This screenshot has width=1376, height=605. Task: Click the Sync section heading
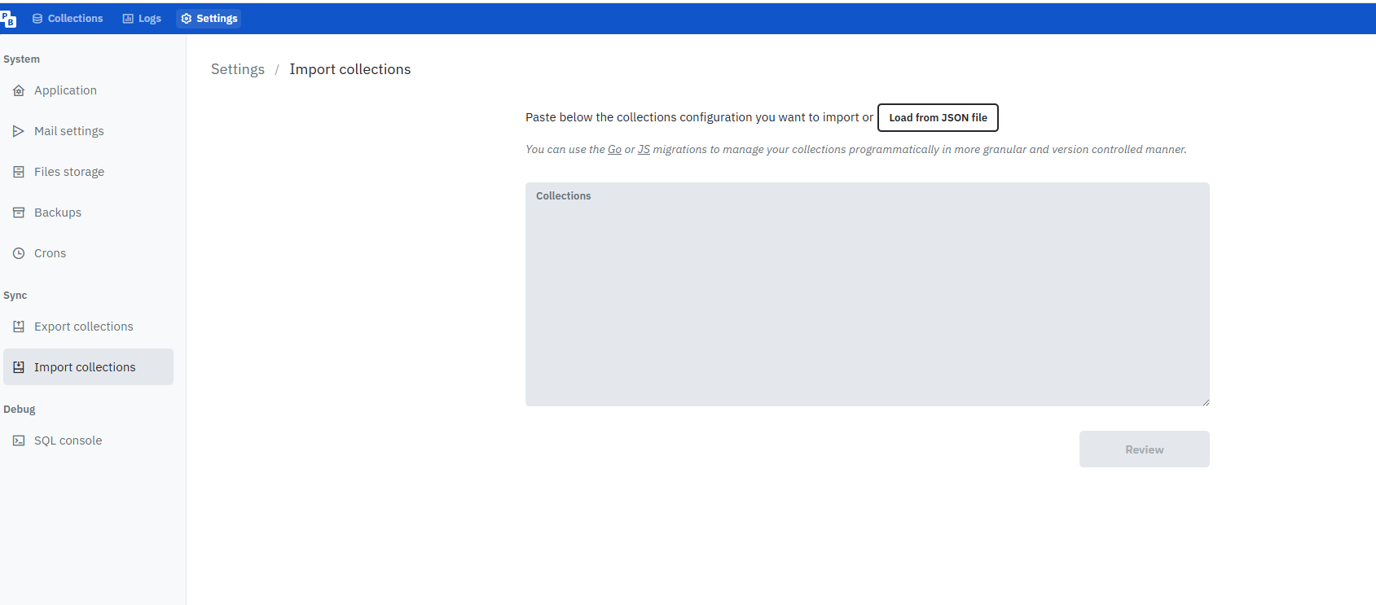[x=15, y=296]
